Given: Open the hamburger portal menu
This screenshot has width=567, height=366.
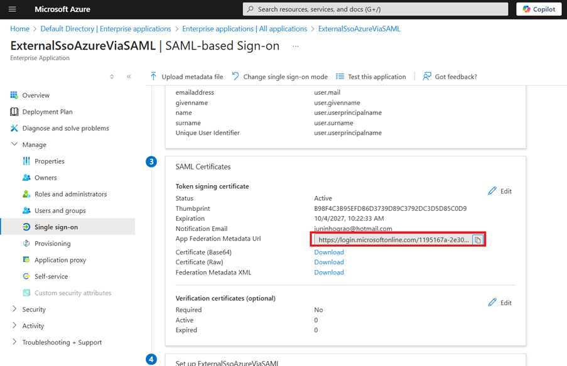Looking at the screenshot, I should [13, 9].
